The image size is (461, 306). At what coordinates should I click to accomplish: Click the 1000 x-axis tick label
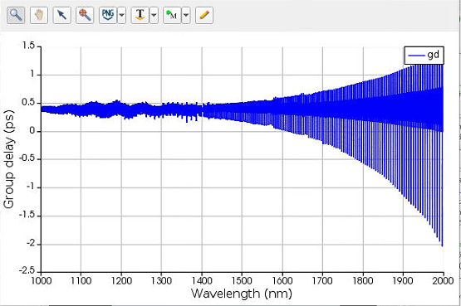[x=42, y=281]
